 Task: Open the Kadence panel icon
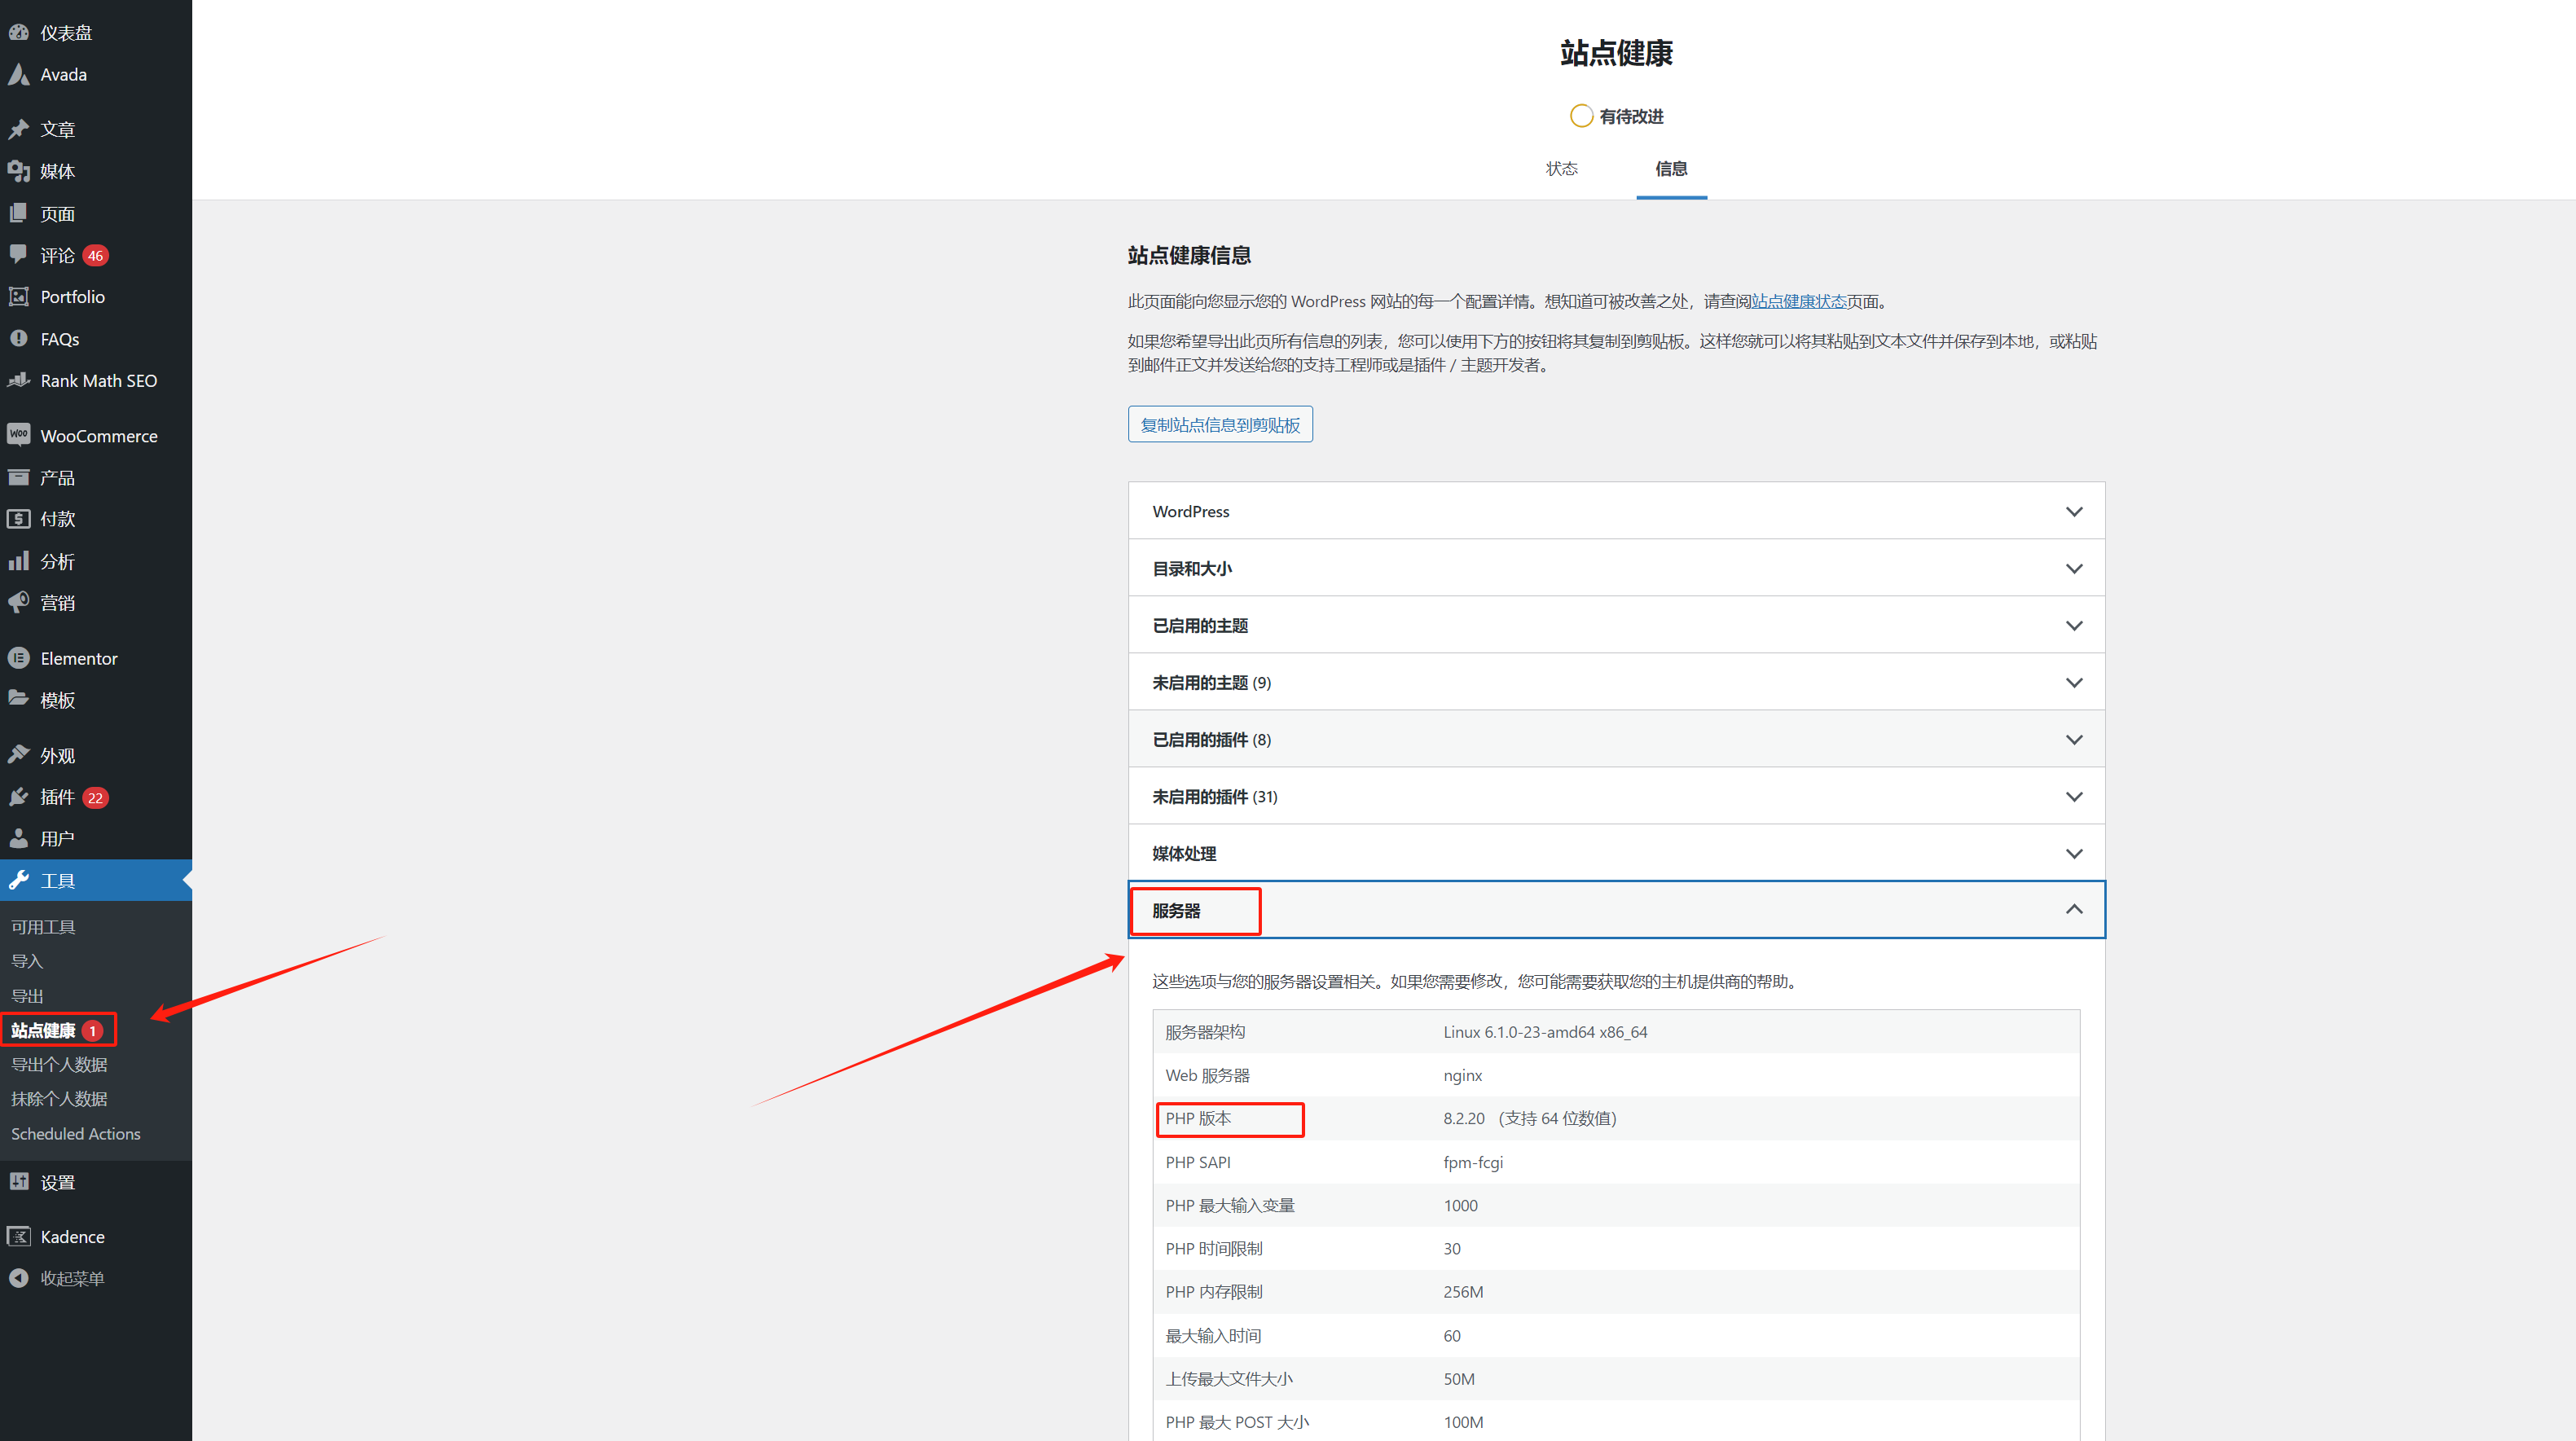point(19,1236)
